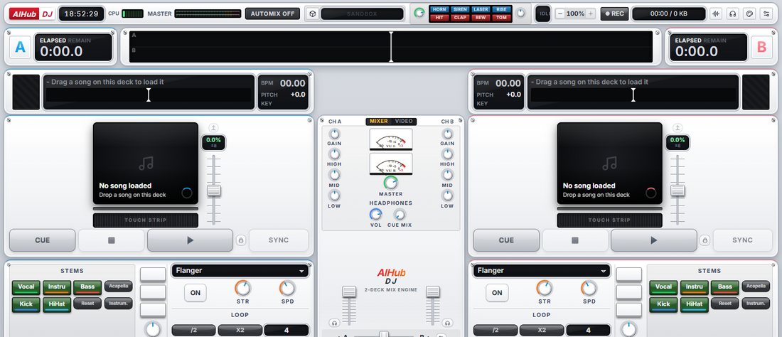Click the channel A volume fader handle

click(349, 291)
